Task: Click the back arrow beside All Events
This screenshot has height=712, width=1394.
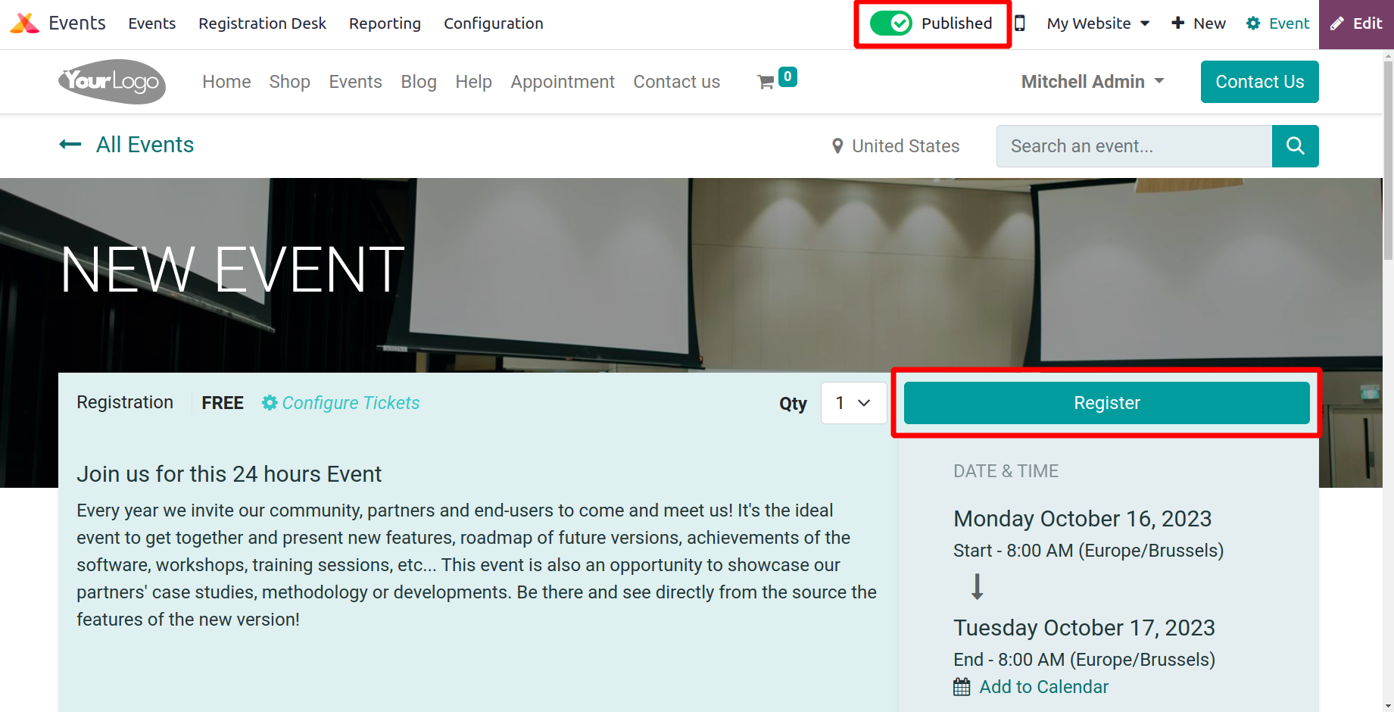Action: click(x=70, y=145)
